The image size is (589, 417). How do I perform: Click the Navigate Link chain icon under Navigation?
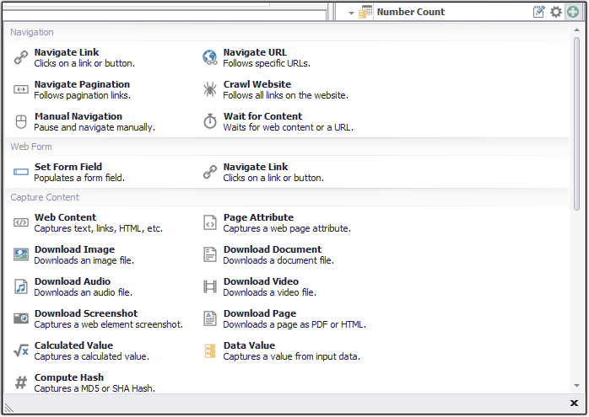[21, 57]
